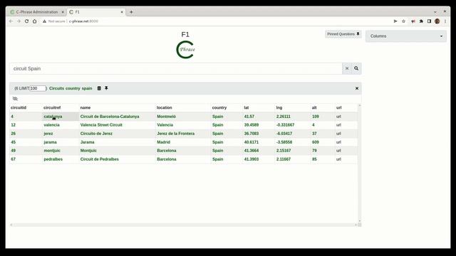The width and height of the screenshot is (456, 256).
Task: Open url link in jerez row
Action: click(x=338, y=134)
